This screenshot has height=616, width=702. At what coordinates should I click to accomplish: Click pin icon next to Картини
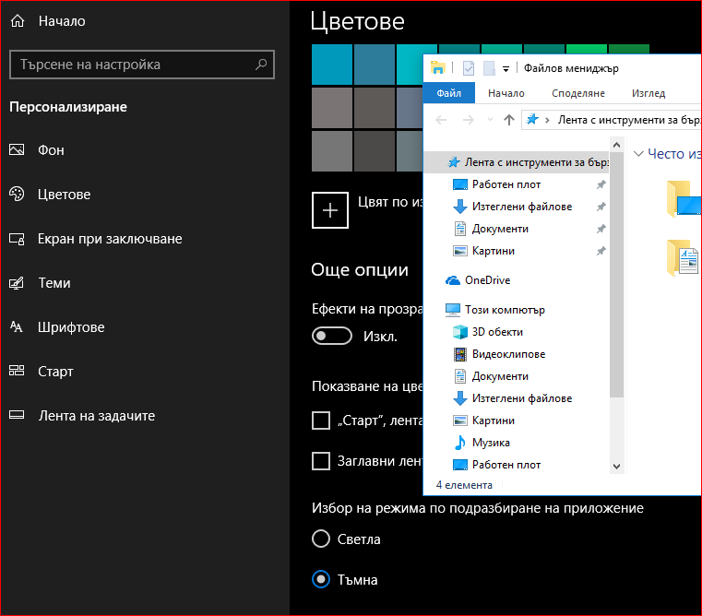click(x=601, y=251)
